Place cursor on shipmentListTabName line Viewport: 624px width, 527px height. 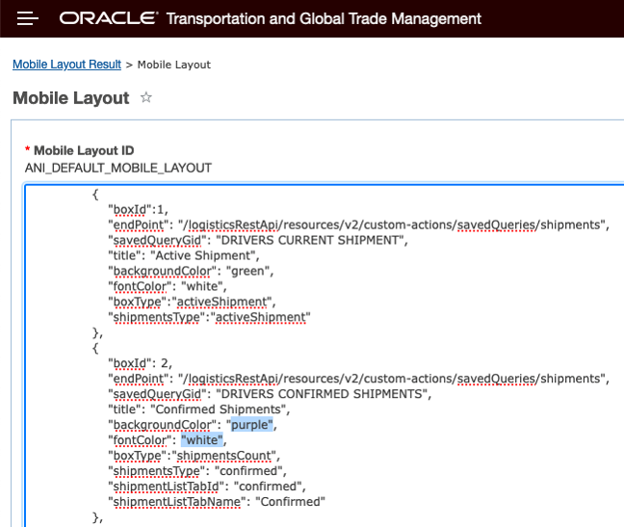coord(217,501)
